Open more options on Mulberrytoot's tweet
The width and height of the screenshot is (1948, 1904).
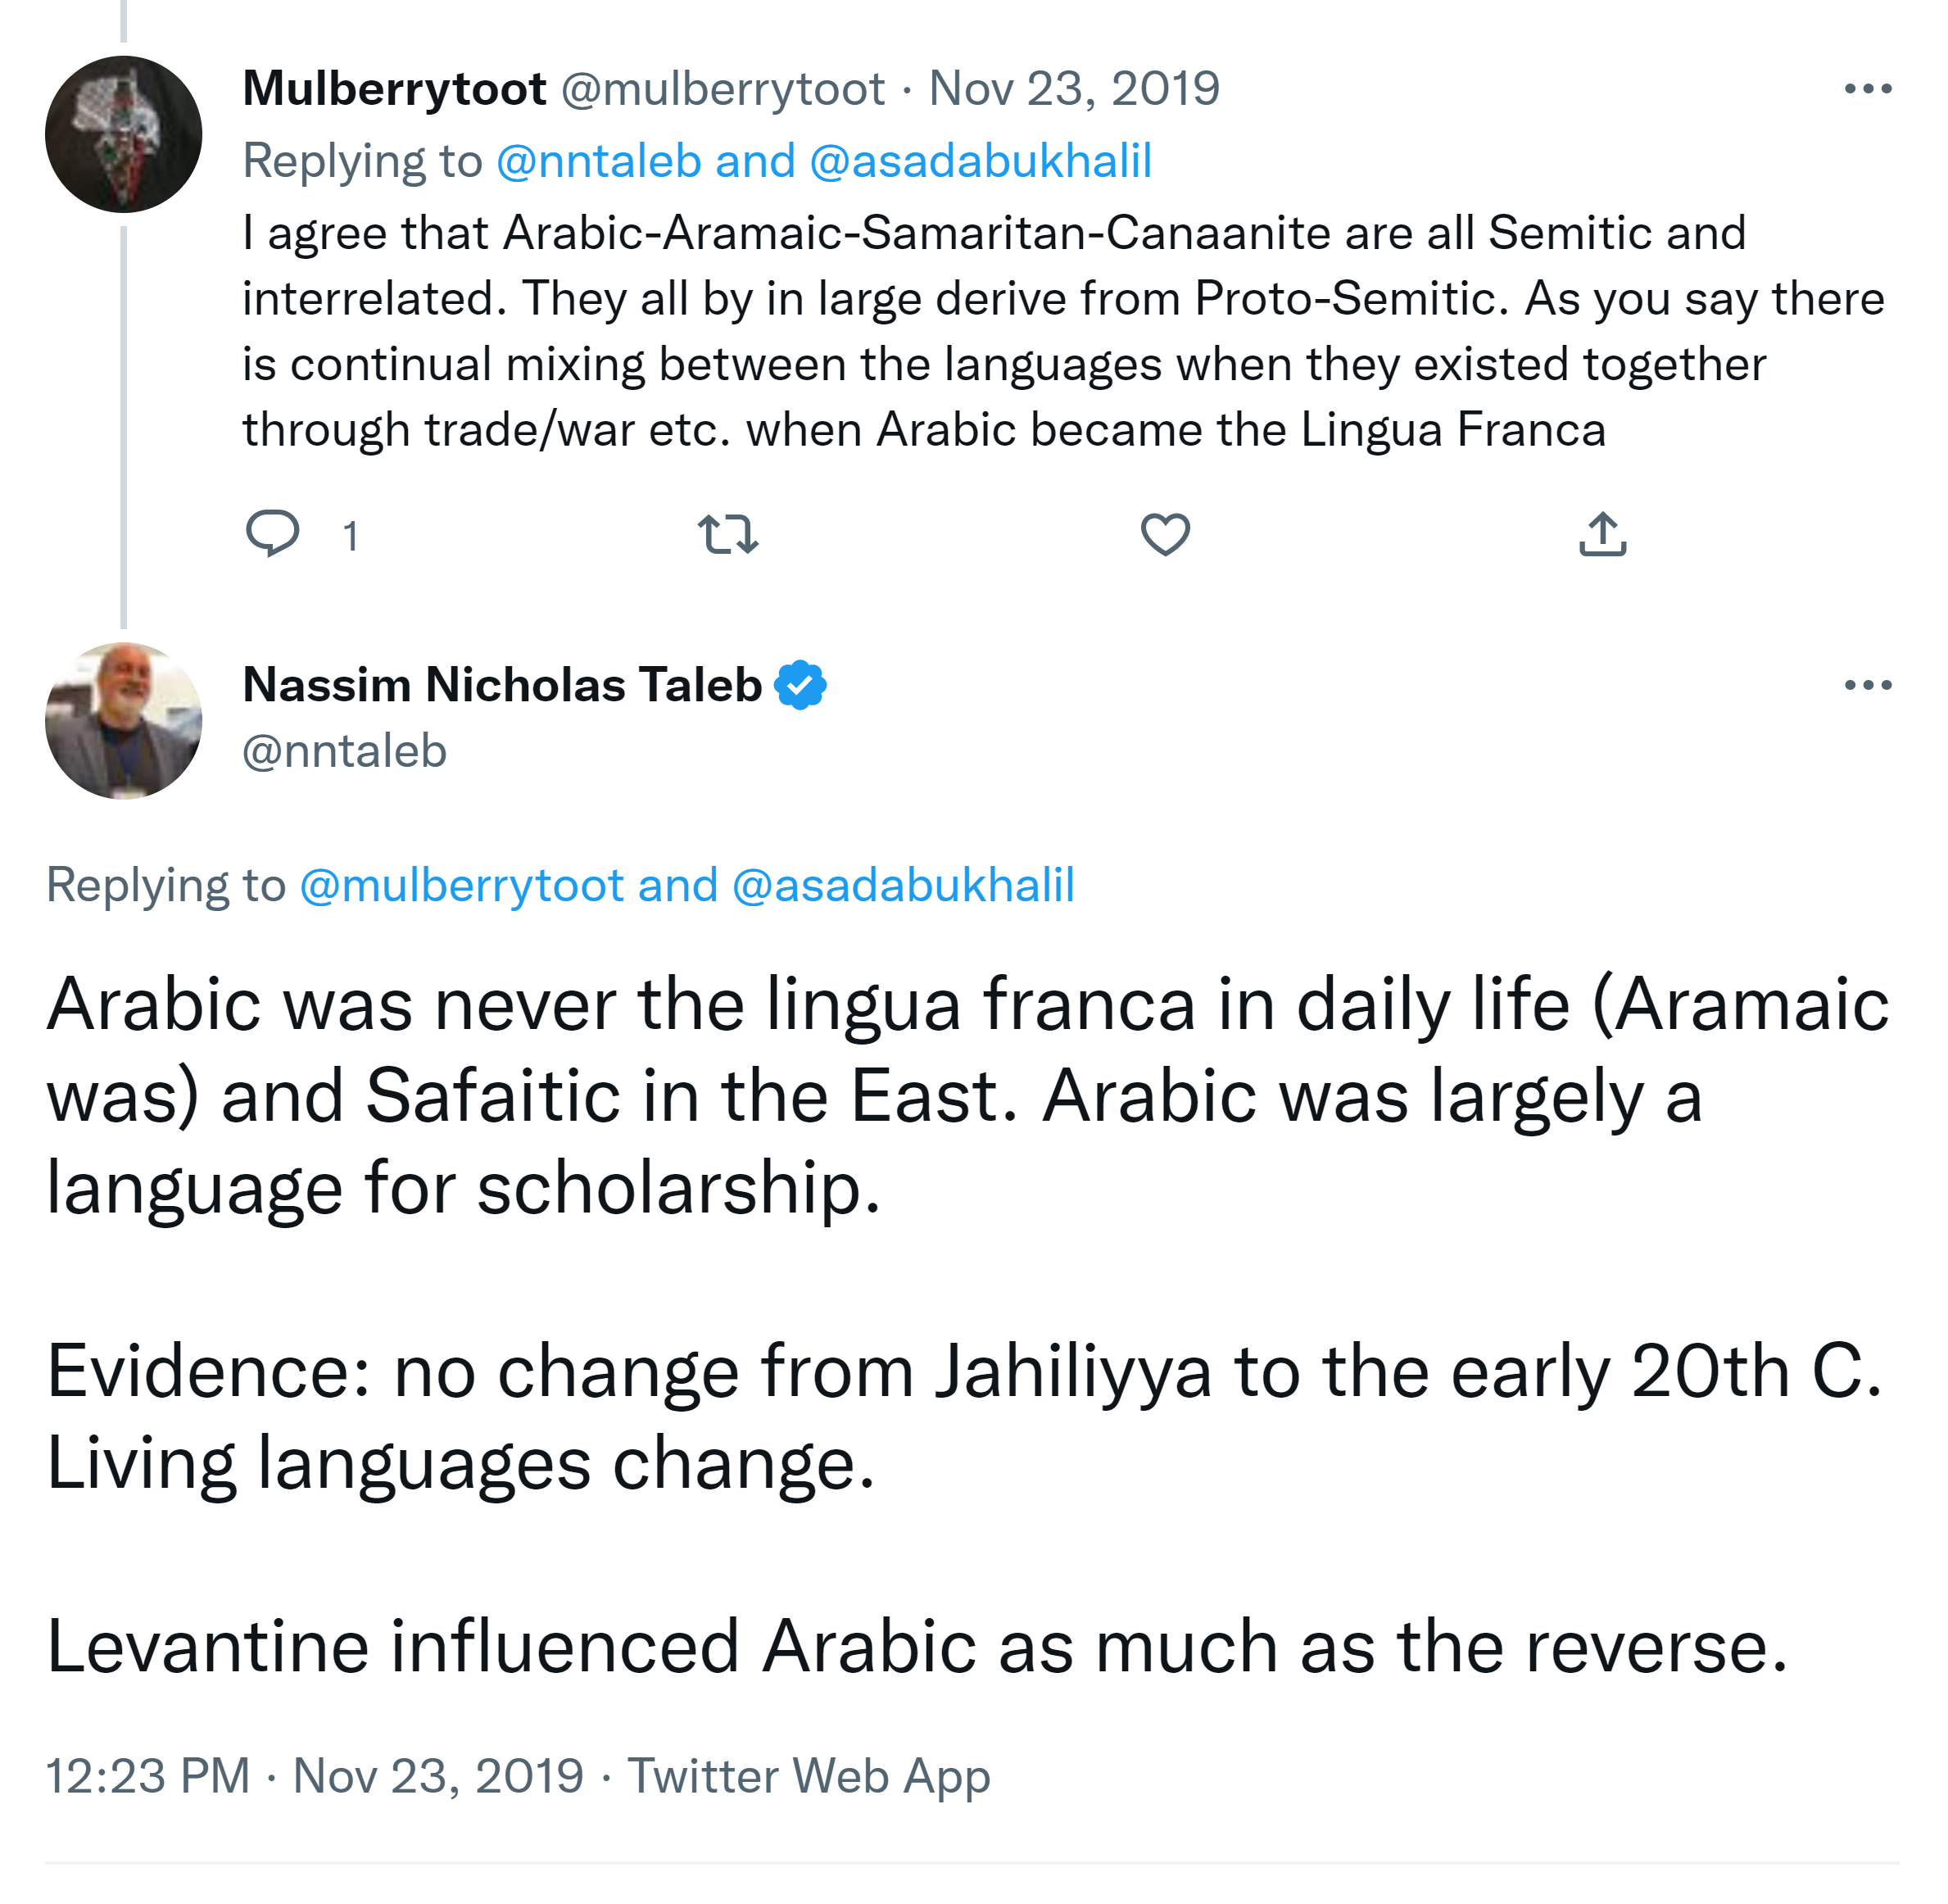click(x=1867, y=89)
